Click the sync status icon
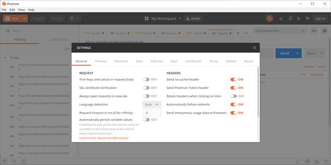Screen dimensions: 331x165 269,19
